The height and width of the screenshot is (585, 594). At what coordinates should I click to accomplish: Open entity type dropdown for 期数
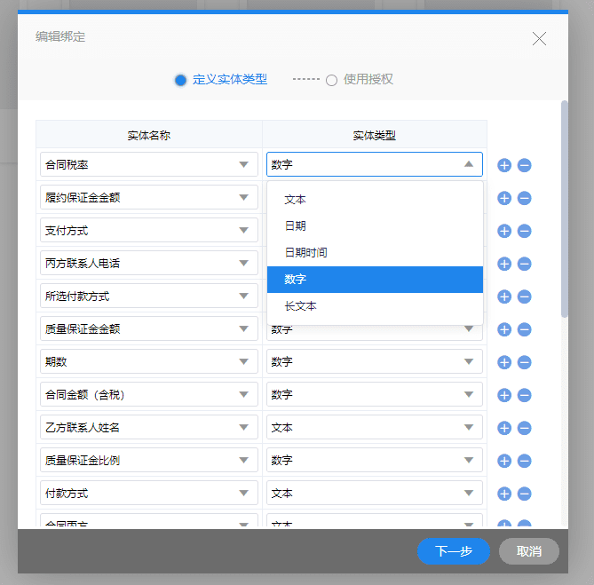click(x=375, y=361)
